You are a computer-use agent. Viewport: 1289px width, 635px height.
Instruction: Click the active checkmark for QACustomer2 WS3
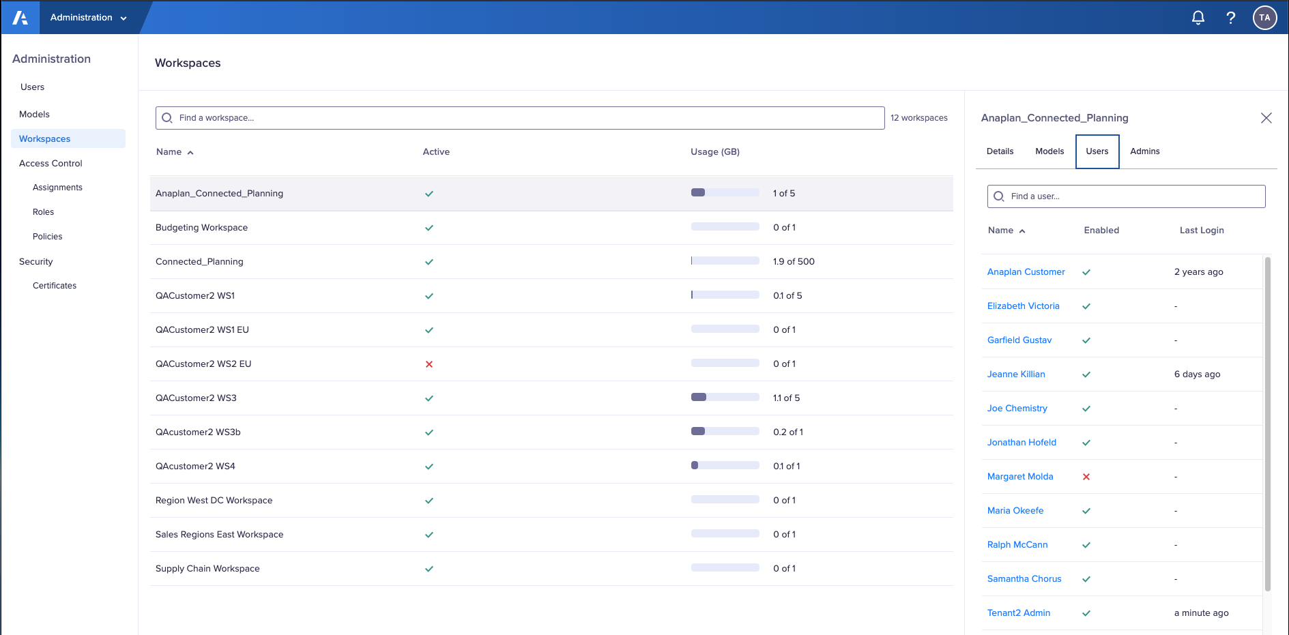click(x=429, y=398)
